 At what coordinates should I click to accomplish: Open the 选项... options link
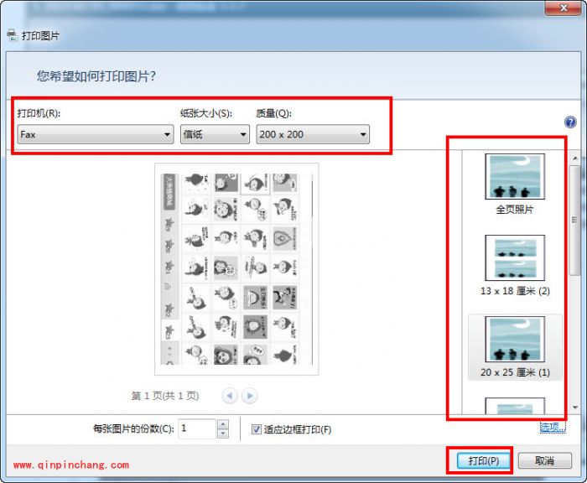point(553,427)
